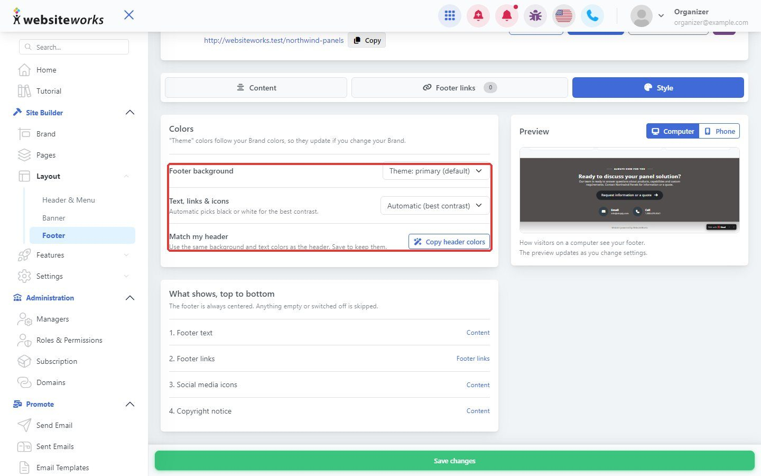The height and width of the screenshot is (476, 761).
Task: Open the pink bell-plus notification icon
Action: pos(478,16)
